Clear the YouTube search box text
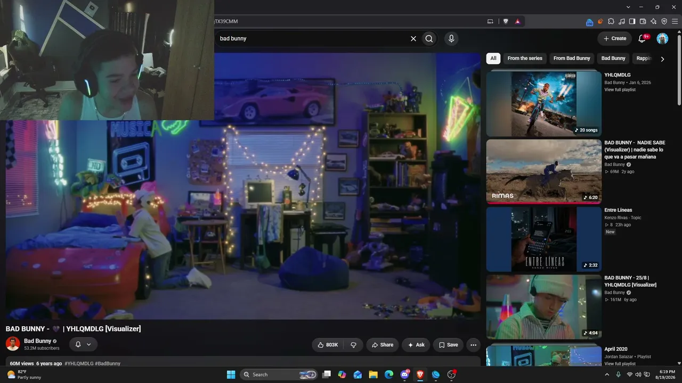The height and width of the screenshot is (383, 682). click(413, 38)
